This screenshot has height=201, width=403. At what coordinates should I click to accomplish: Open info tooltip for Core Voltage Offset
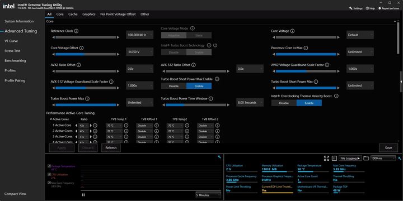tap(82, 48)
